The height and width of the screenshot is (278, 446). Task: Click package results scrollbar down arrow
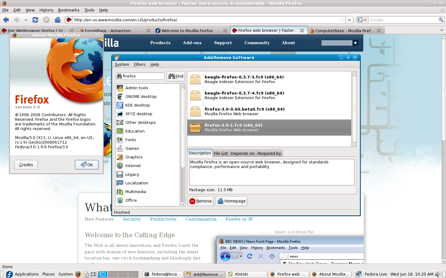[355, 145]
